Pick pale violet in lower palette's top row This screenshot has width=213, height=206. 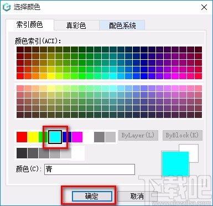[159, 88]
